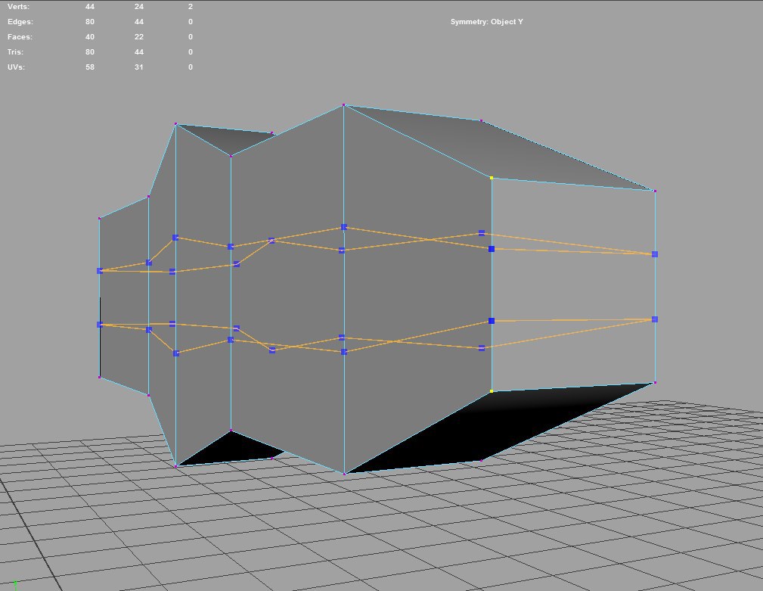Select the value 22 in the Faces row
Viewport: 763px width, 591px height.
click(139, 37)
